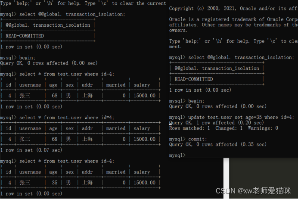Viewport: 298px width, 199px height.
Task: Click 上海 in the row with age 35
Action: click(87, 183)
